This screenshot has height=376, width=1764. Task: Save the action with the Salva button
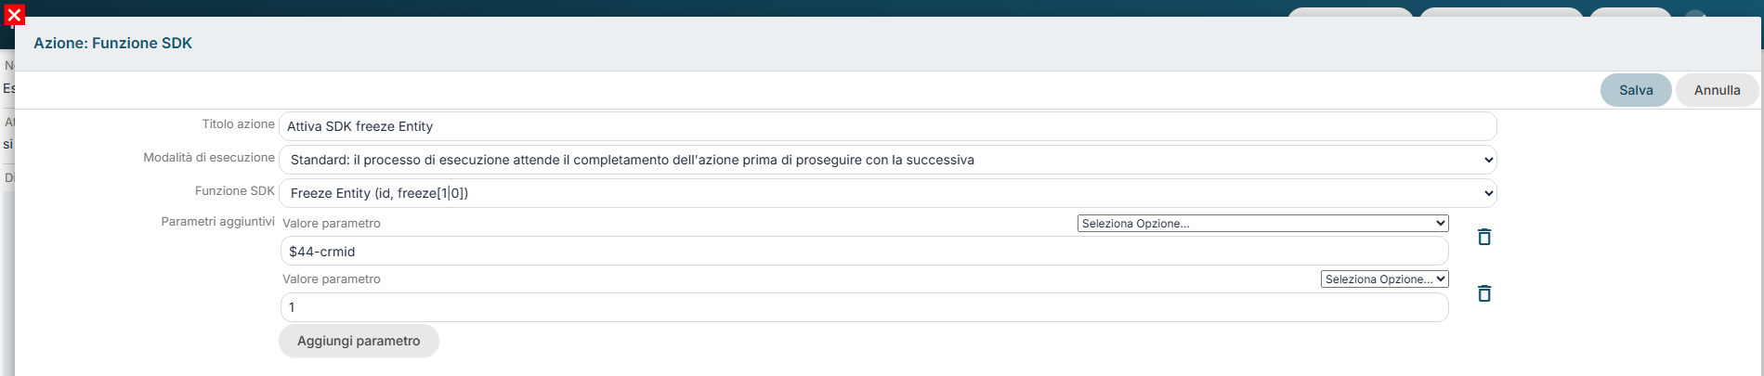[x=1636, y=90]
